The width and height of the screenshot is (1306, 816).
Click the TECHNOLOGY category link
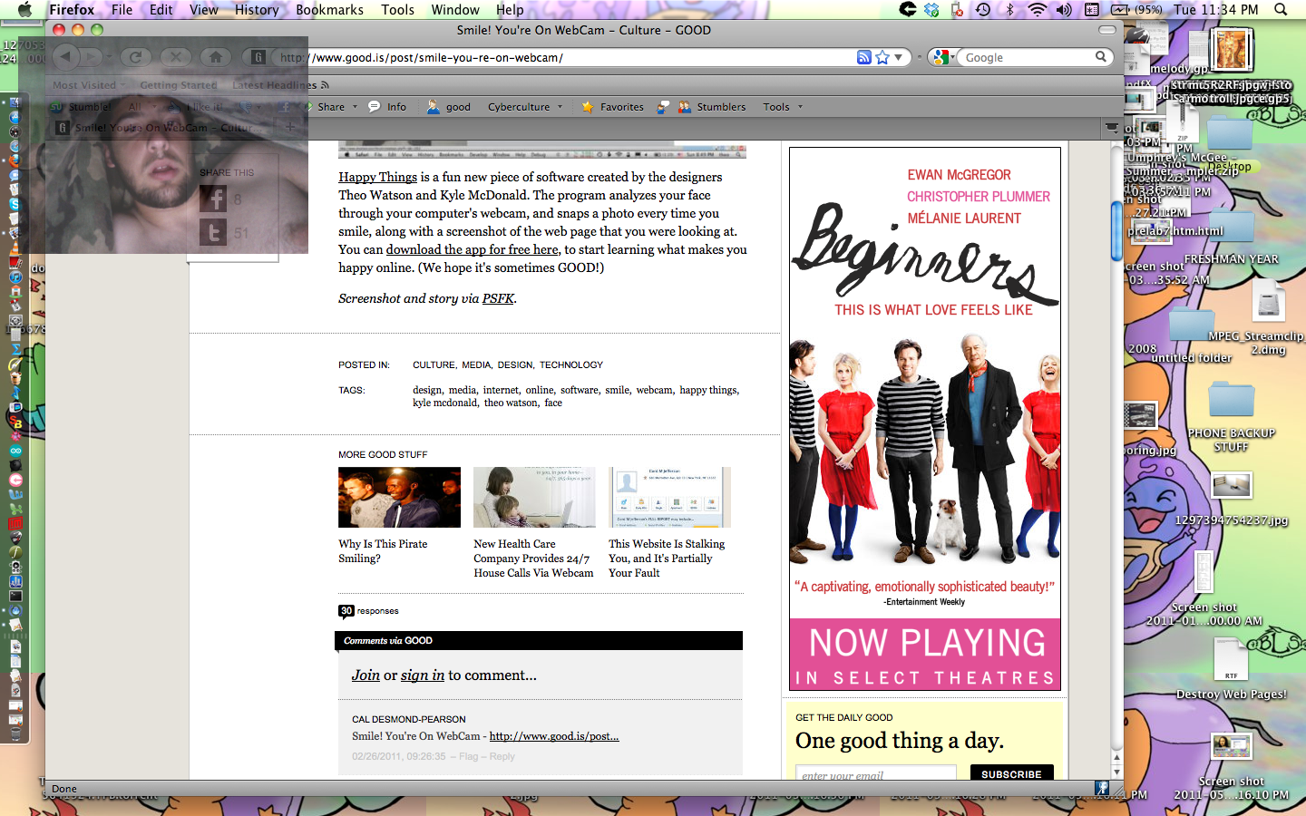(571, 364)
